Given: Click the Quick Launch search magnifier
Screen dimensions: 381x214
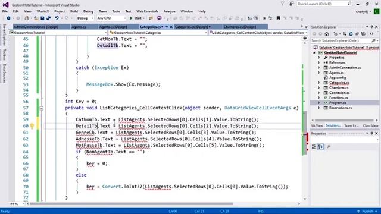Looking at the screenshot, I should coord(349,4).
